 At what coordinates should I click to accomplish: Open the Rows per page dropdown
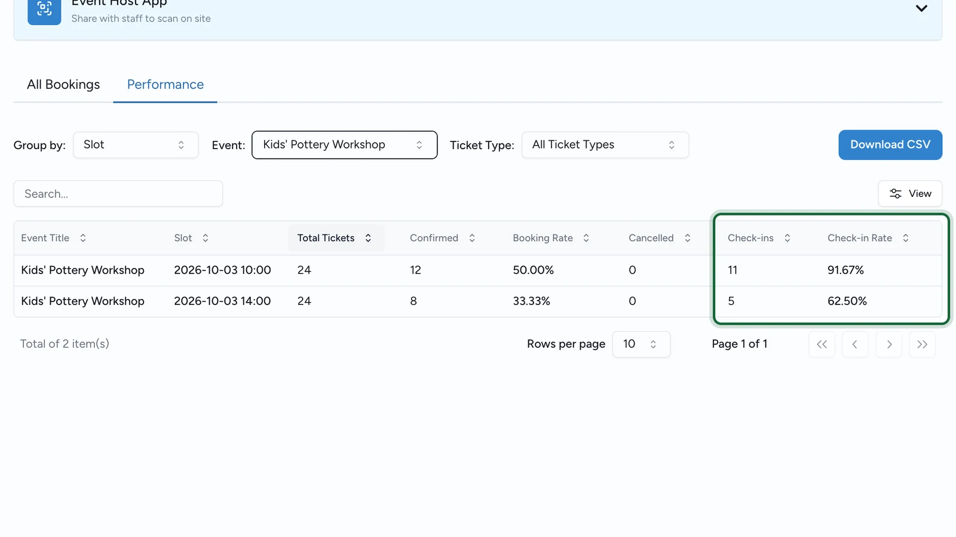point(641,344)
